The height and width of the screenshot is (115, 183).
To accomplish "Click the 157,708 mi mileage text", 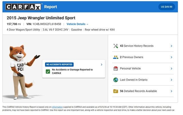I will point(14,24).
